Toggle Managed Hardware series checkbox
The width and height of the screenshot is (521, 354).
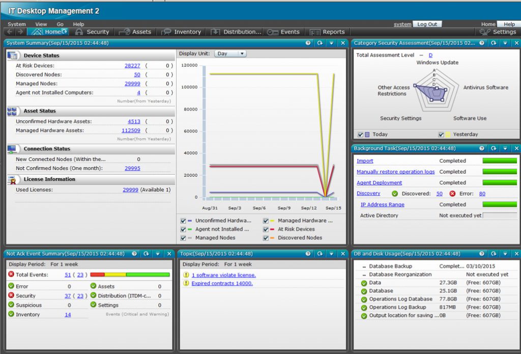[x=266, y=221]
